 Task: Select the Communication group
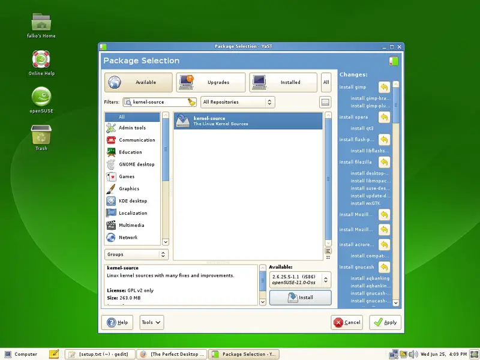(x=132, y=140)
